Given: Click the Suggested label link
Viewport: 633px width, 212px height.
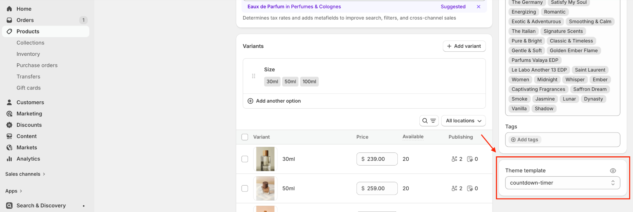Looking at the screenshot, I should [453, 7].
